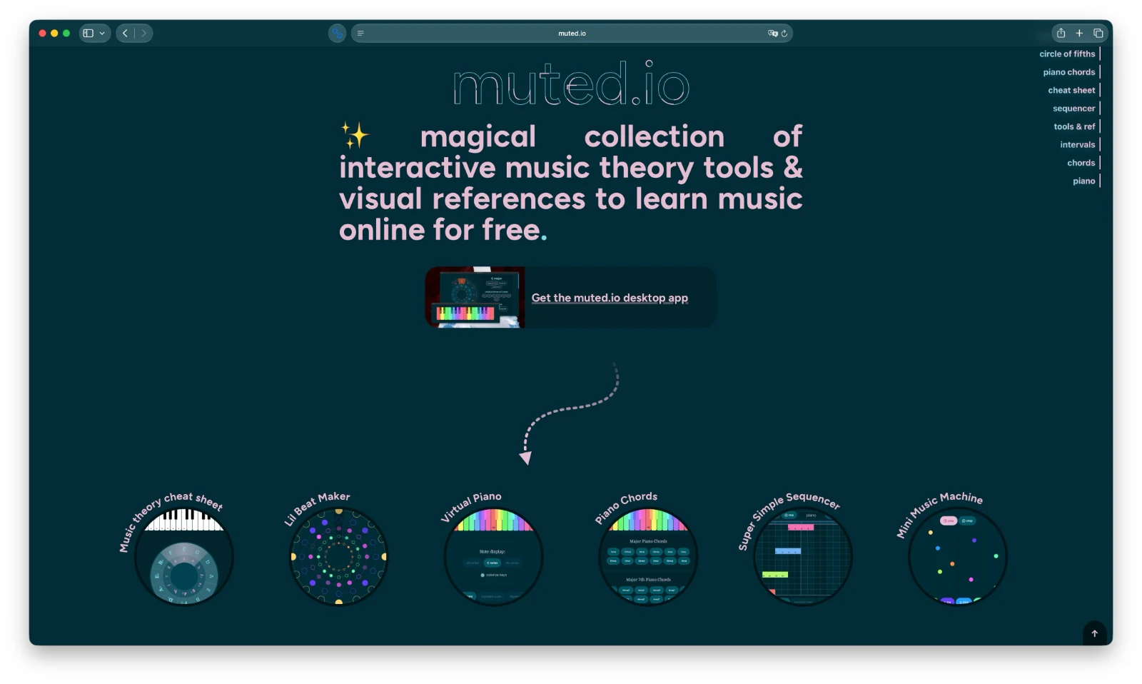Open the Mini Music Machine circle
Screen dimensions: 1142x684
coord(958,556)
